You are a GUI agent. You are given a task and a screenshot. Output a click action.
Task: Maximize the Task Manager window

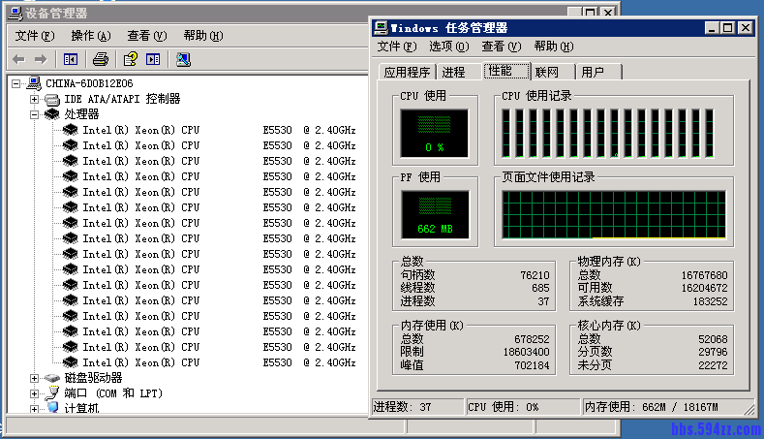(727, 28)
